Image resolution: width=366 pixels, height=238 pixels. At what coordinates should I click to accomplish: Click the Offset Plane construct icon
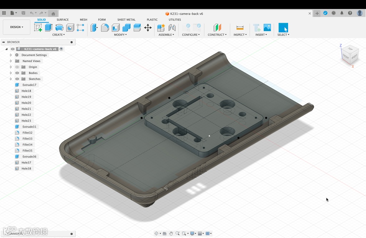pos(217,28)
